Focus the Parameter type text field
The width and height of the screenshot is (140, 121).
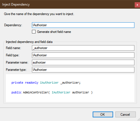83,70
